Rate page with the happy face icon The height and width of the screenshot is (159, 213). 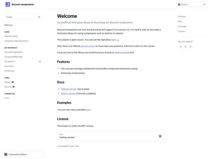click(x=190, y=47)
